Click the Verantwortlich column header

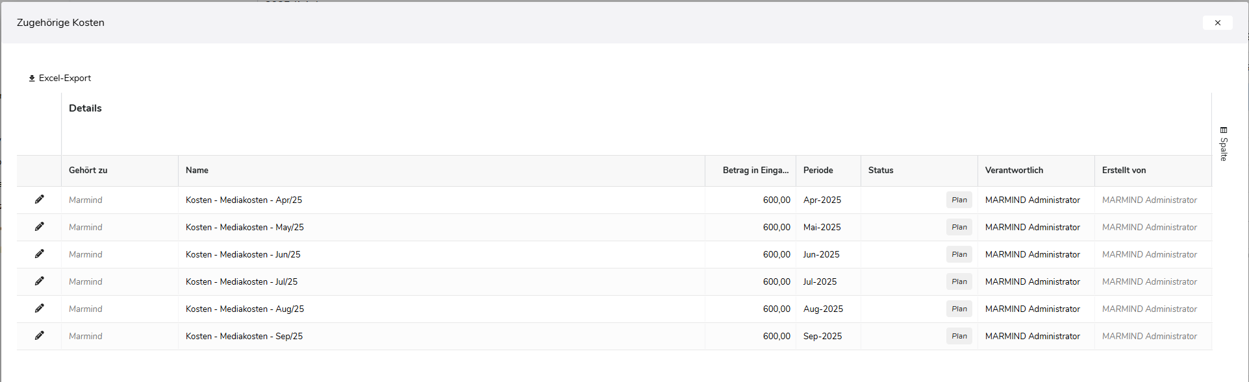pos(1014,171)
